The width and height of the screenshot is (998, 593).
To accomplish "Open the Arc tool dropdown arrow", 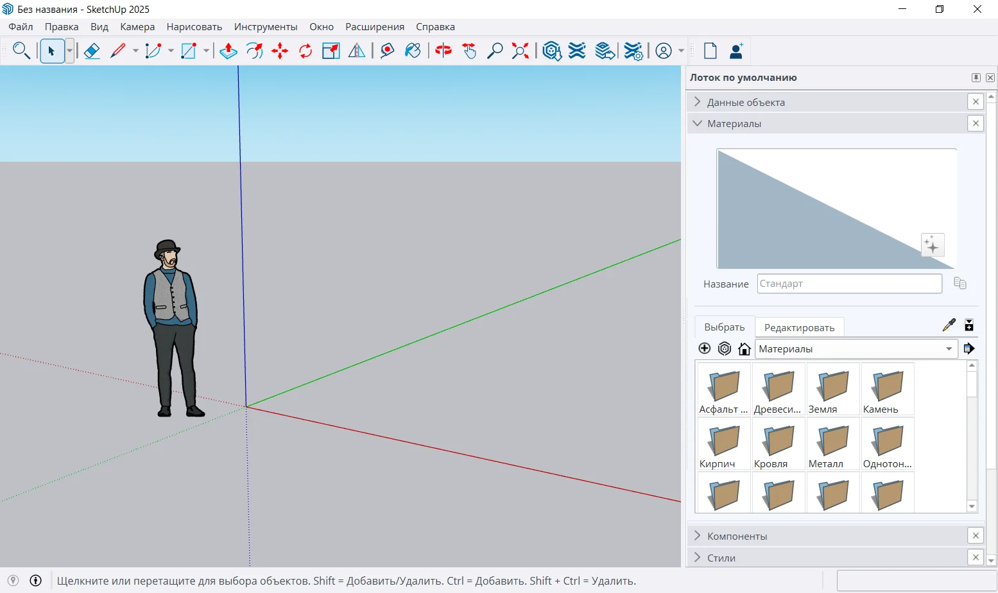I will click(171, 51).
